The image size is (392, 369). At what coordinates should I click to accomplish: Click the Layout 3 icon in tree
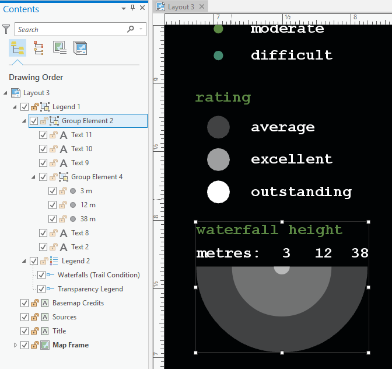(16, 93)
